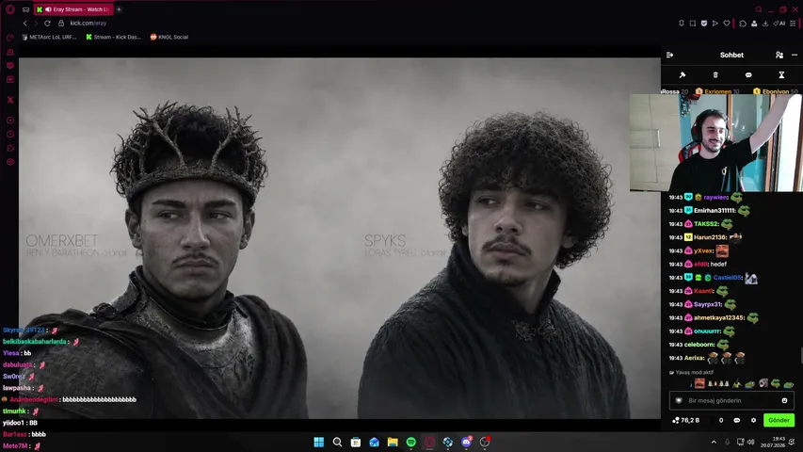This screenshot has height=452, width=803.
Task: Click the streamer webcam overlay
Action: [x=716, y=143]
